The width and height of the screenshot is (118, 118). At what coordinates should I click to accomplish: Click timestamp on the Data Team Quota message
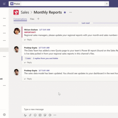pos(44,48)
